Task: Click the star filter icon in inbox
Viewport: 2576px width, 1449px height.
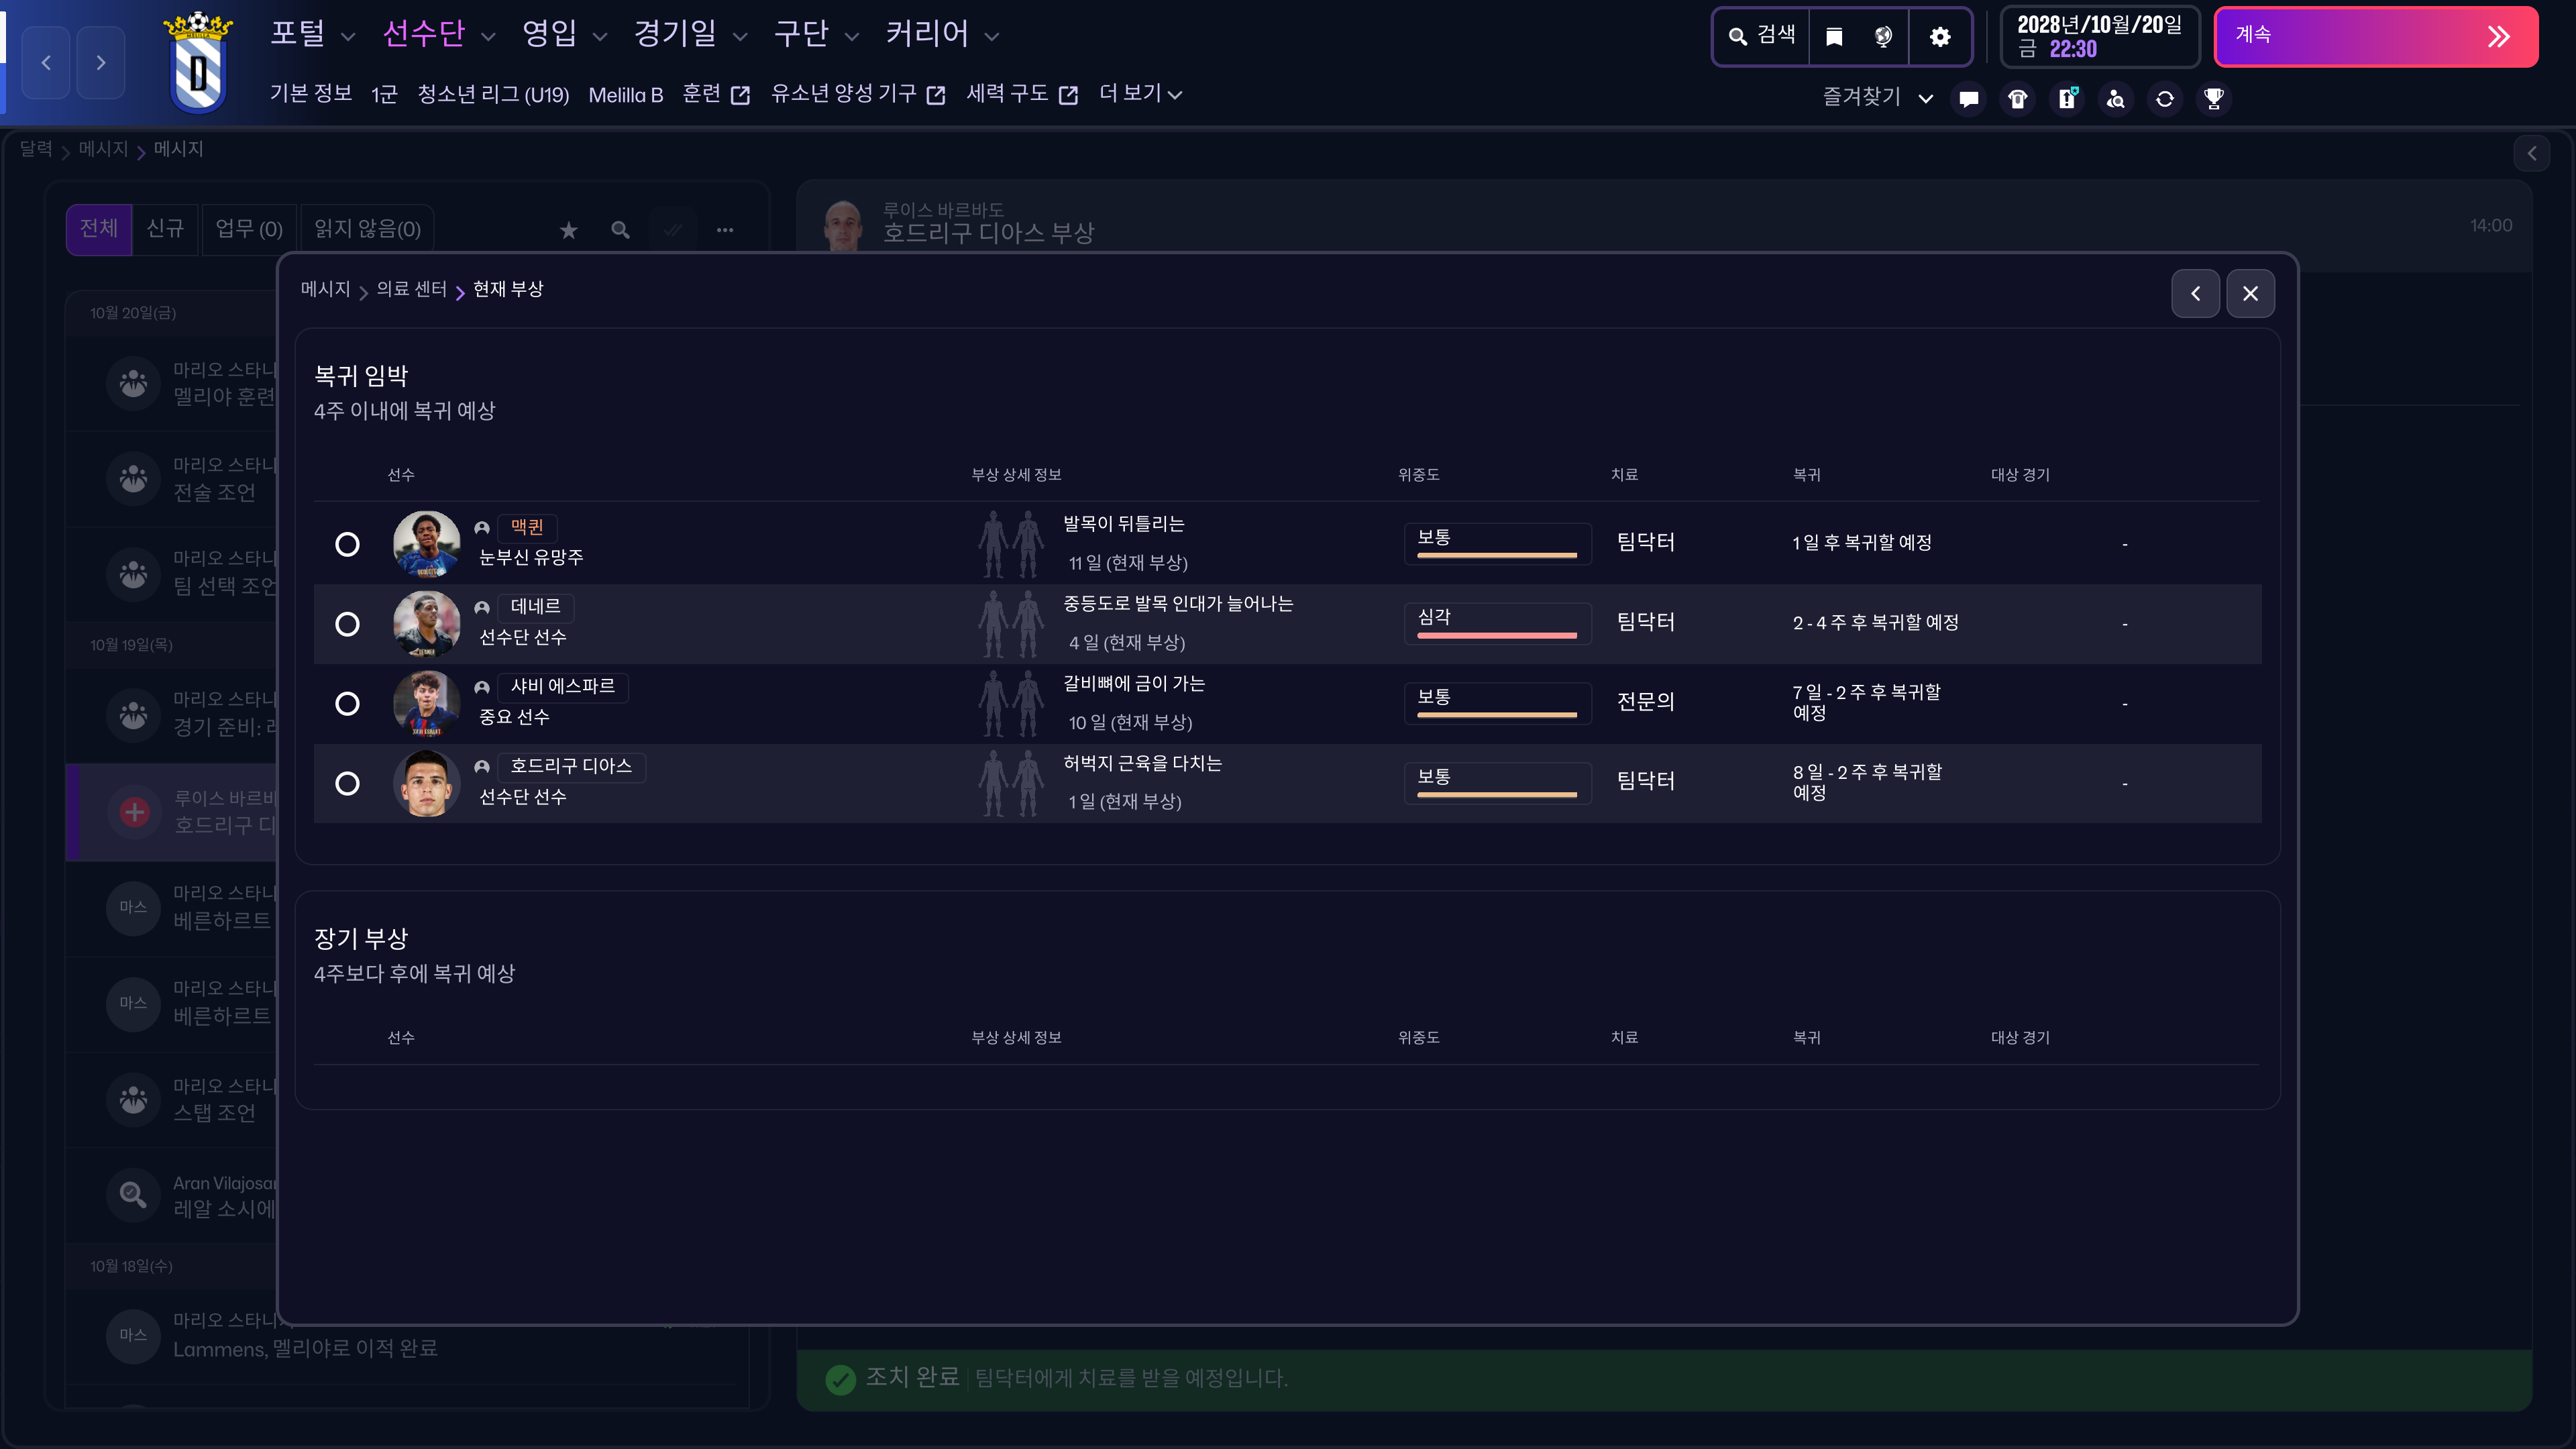Action: coord(568,231)
